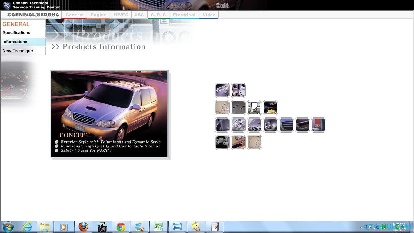Select the hood and grille thumbnail
Screen dimensions: 414x233
(x=254, y=125)
